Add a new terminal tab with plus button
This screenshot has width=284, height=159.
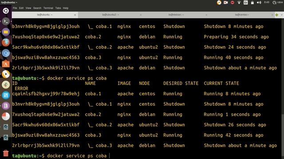[277, 15]
